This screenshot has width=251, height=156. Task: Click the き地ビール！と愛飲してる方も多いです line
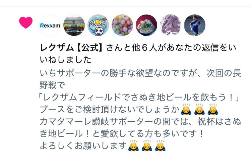click(x=122, y=134)
